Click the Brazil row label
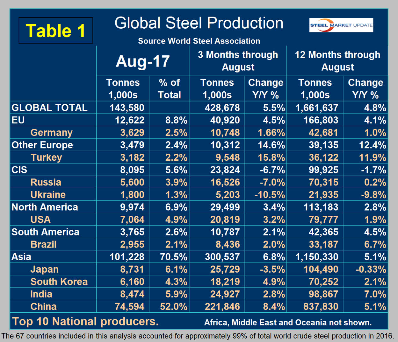This screenshot has height=342, width=398. click(x=43, y=244)
